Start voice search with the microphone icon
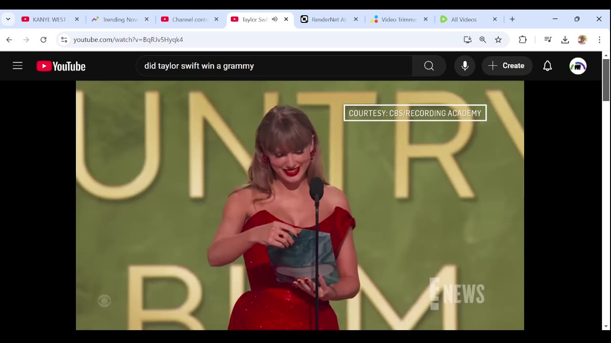Viewport: 611px width, 343px height. tap(465, 66)
